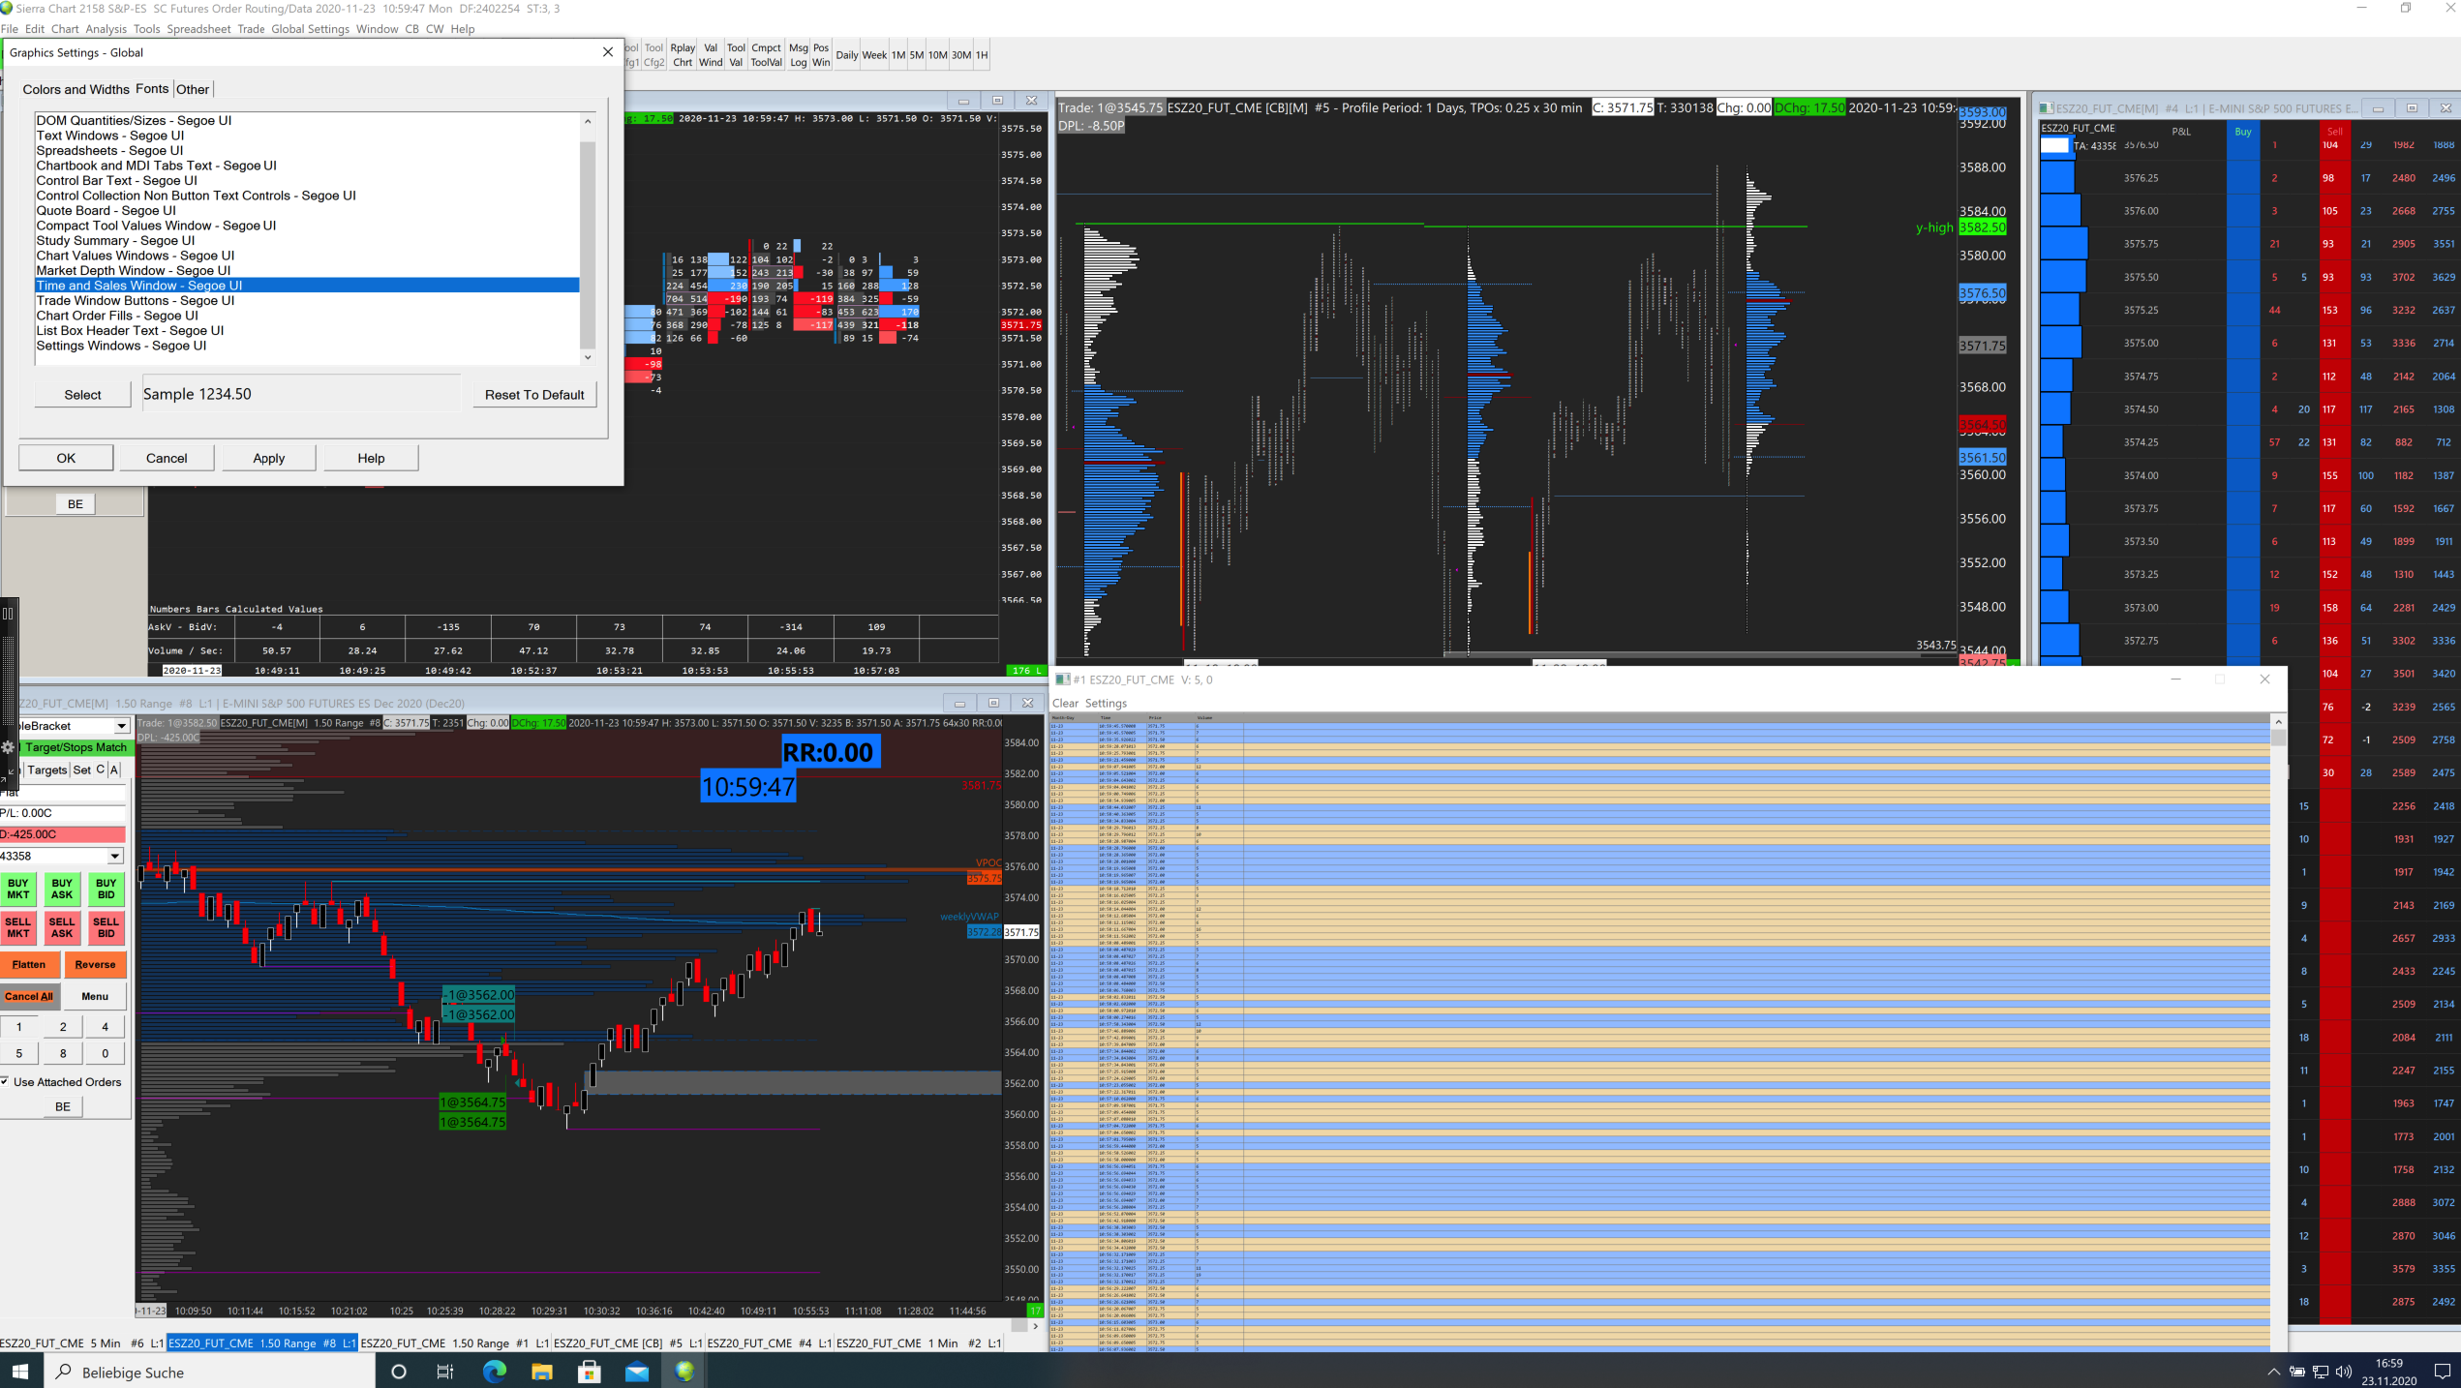This screenshot has height=1388, width=2461.
Task: Open the Bracket order type dropdown
Action: pyautogui.click(x=121, y=726)
